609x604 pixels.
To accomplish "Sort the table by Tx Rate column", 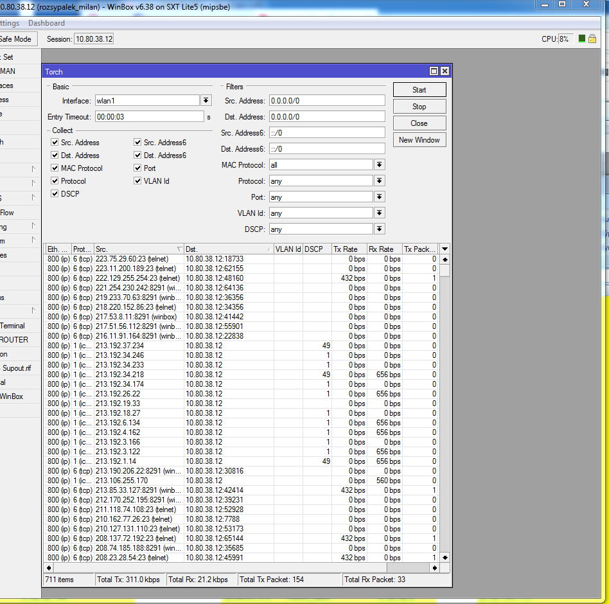I will pyautogui.click(x=349, y=249).
